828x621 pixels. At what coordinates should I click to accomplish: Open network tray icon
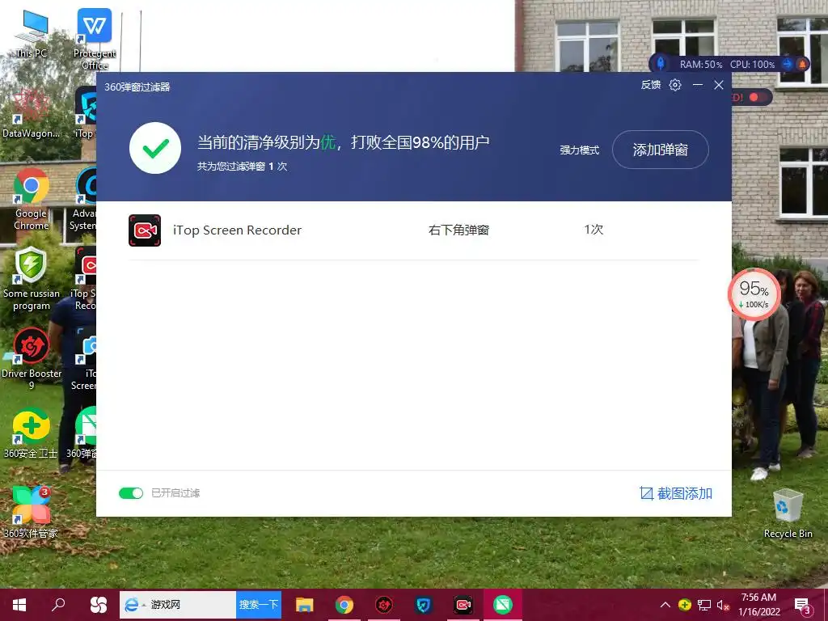point(704,605)
